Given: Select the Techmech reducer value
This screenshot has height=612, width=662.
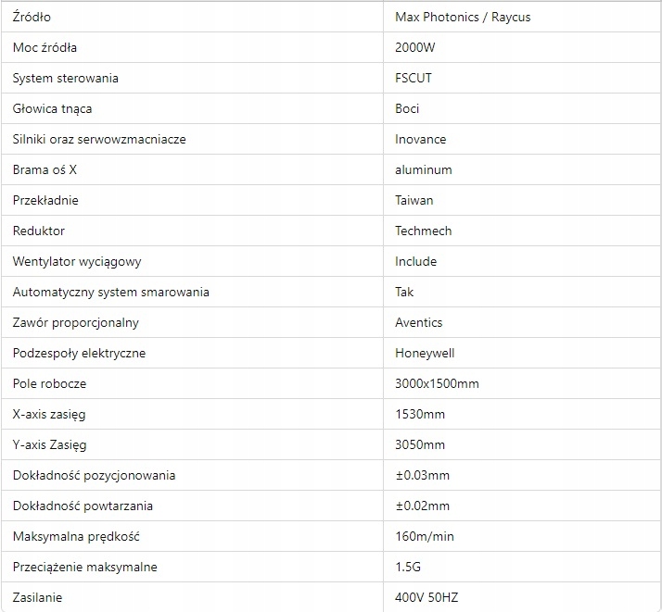Looking at the screenshot, I should tap(424, 231).
